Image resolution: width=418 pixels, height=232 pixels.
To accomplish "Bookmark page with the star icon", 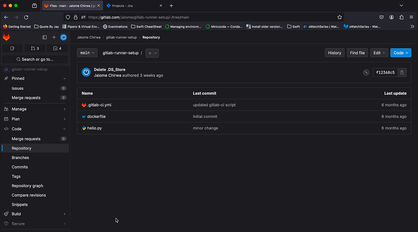I will pos(339,17).
